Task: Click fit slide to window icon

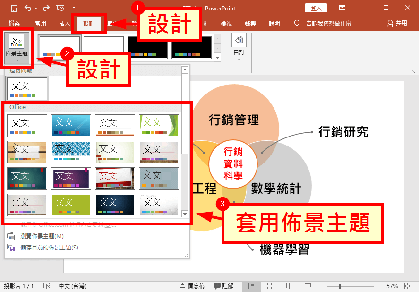Action: tap(408, 286)
